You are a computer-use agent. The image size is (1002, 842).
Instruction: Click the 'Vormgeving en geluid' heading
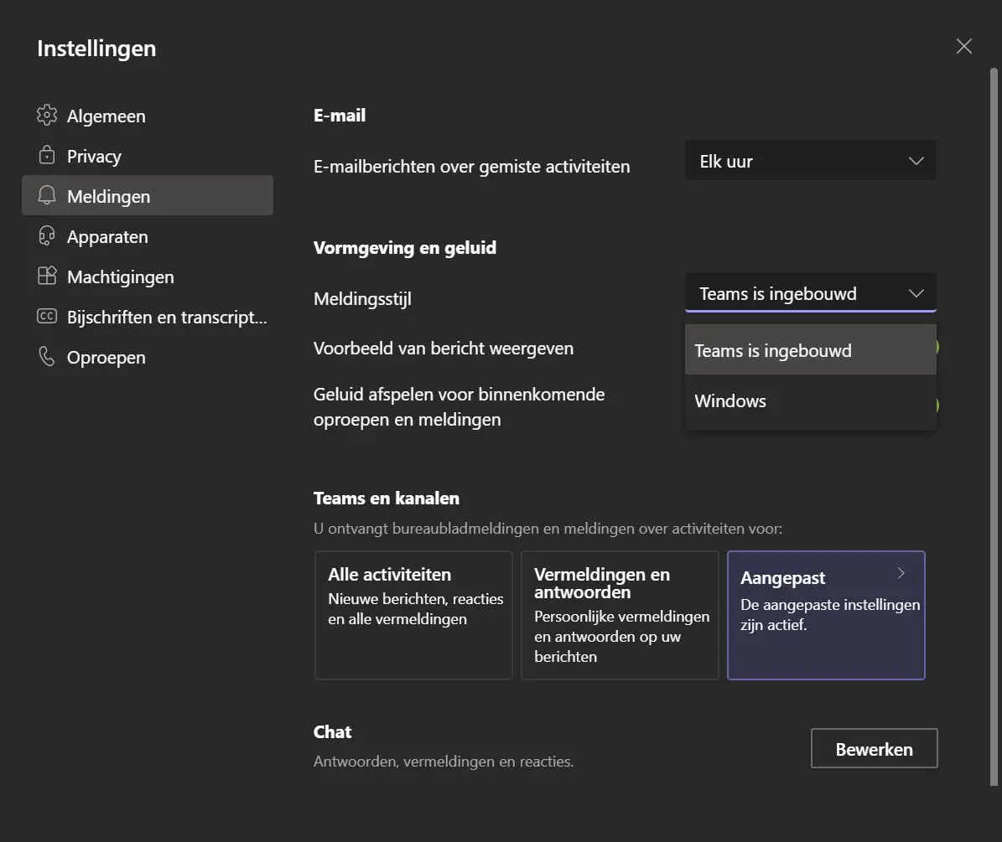pyautogui.click(x=404, y=248)
